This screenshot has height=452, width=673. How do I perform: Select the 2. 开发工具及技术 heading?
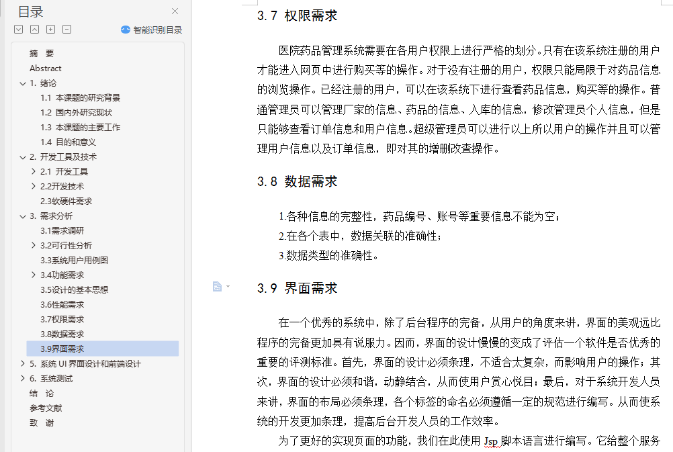(x=63, y=157)
